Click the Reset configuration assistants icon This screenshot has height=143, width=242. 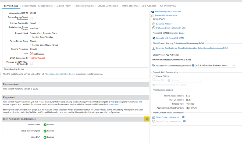click(153, 12)
